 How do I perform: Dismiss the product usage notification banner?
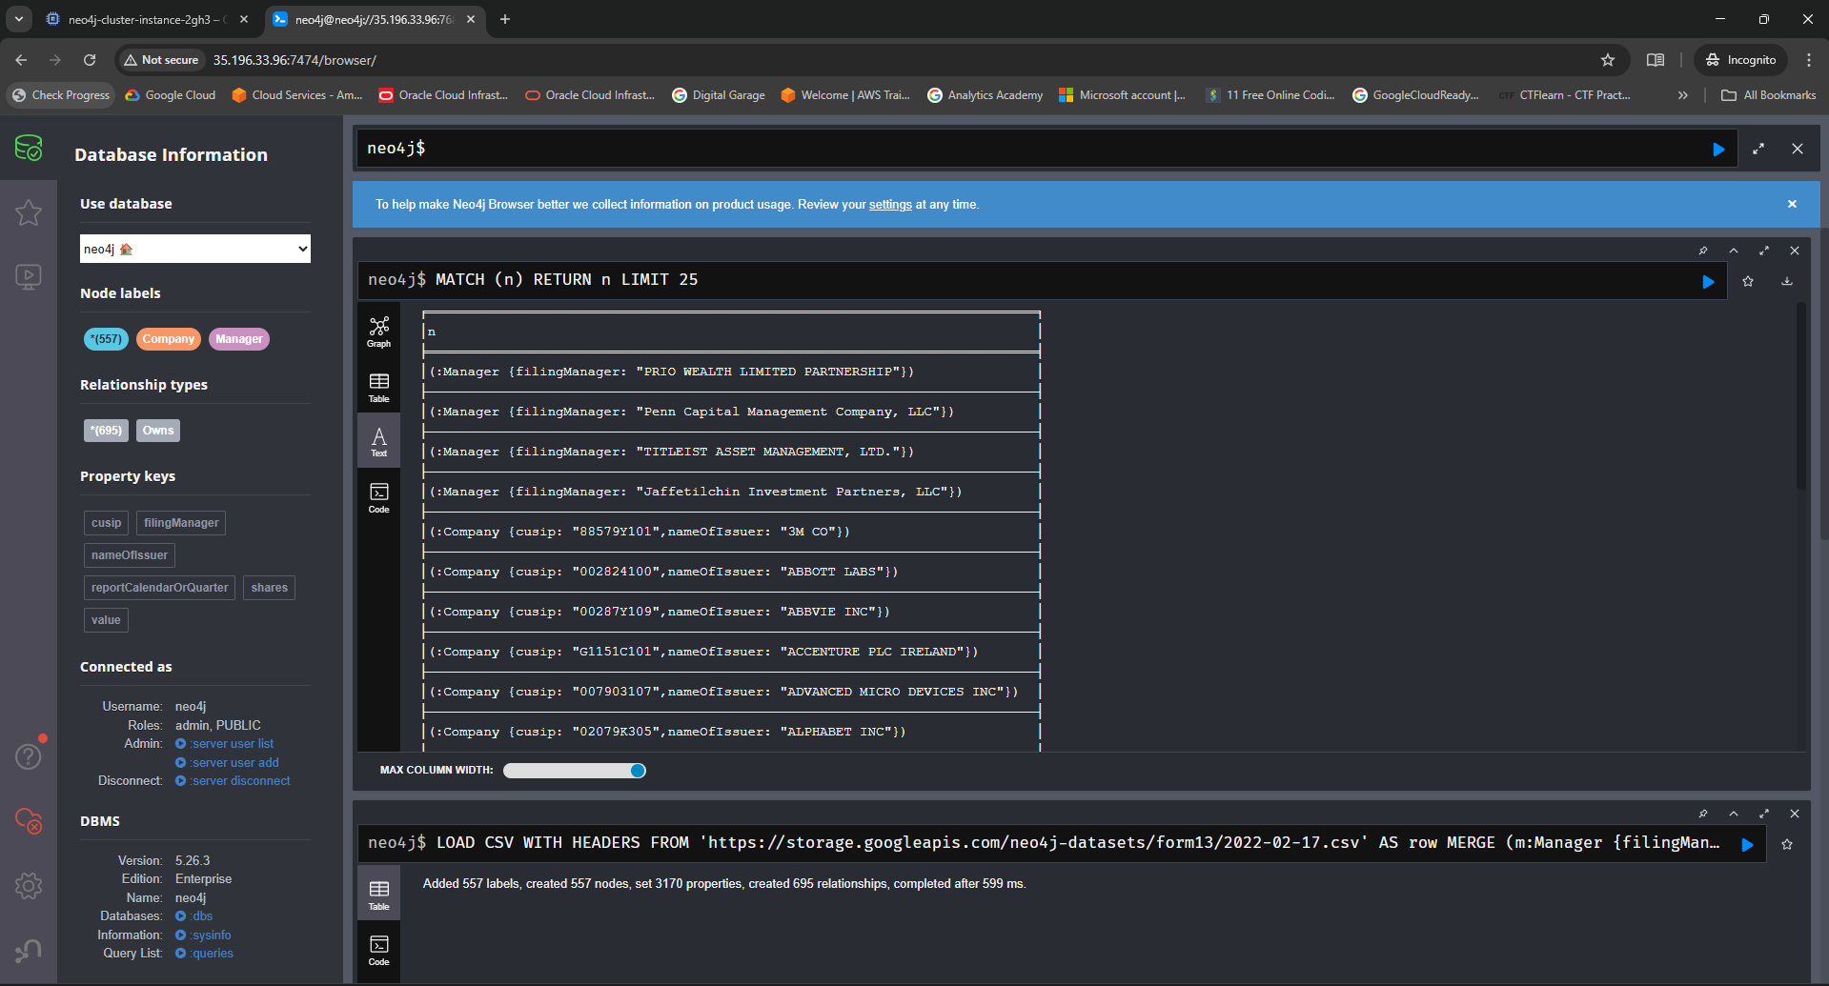[1792, 204]
